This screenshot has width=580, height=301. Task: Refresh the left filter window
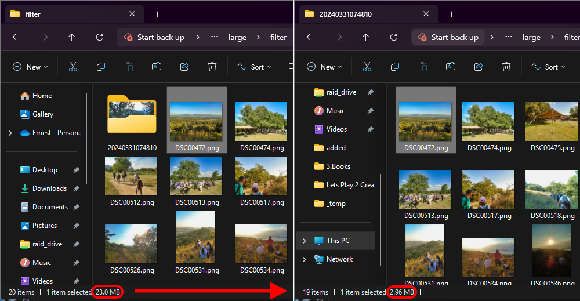pos(100,37)
